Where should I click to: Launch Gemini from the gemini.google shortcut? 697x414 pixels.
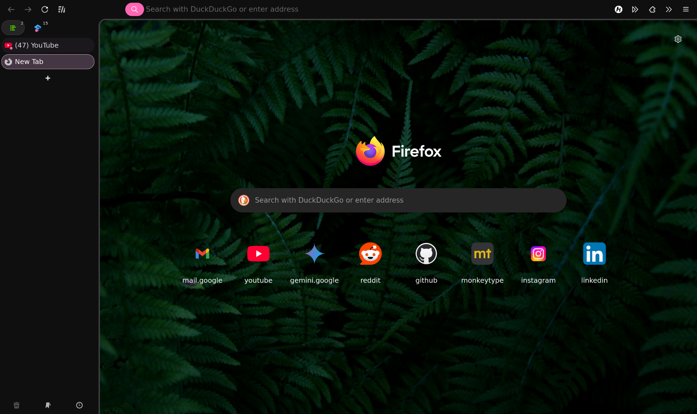coord(314,253)
